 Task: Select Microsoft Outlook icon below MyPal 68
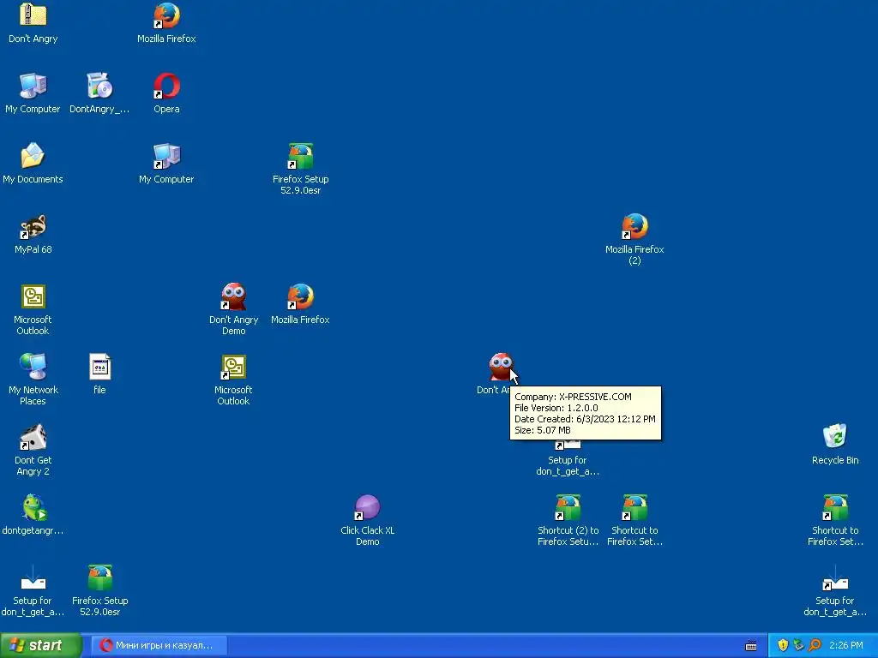33,296
